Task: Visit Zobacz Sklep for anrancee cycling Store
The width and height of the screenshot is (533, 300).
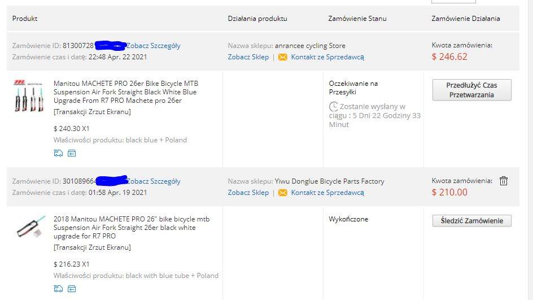Action: pyautogui.click(x=248, y=57)
